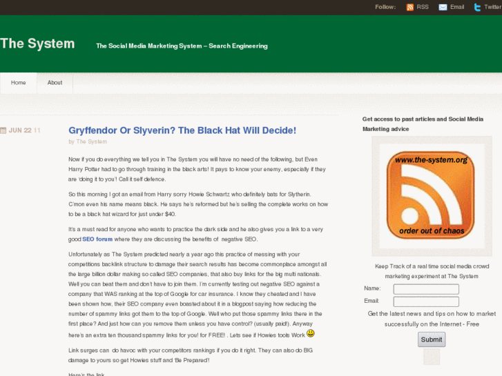Screen dimensions: 502x376
Task: Click the 'Follow:' label in top bar
Action: [385, 7]
